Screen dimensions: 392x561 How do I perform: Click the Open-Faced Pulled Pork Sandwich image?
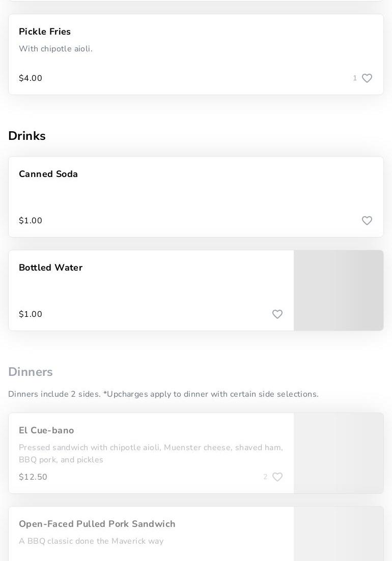click(x=339, y=534)
